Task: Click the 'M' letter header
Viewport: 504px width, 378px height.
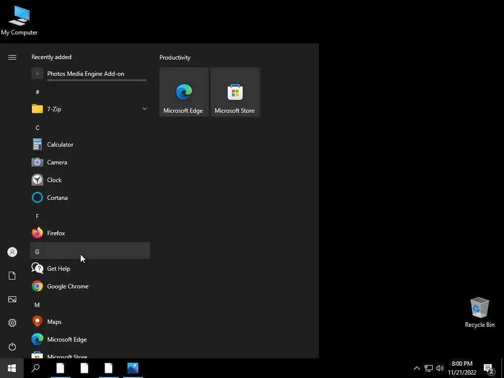Action: [x=90, y=305]
